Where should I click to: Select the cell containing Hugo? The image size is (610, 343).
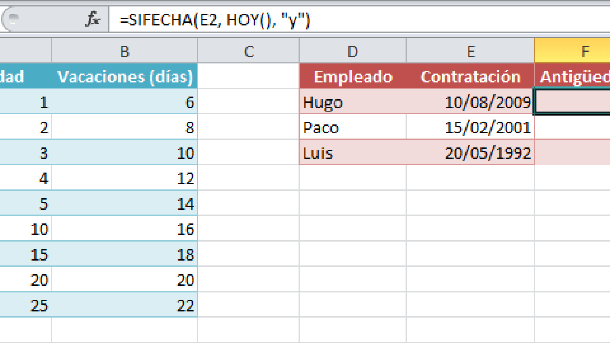(353, 101)
